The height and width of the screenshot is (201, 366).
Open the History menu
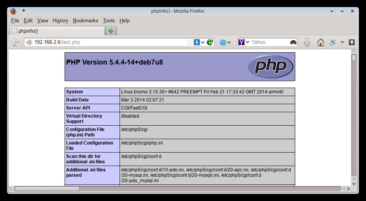[x=60, y=21]
